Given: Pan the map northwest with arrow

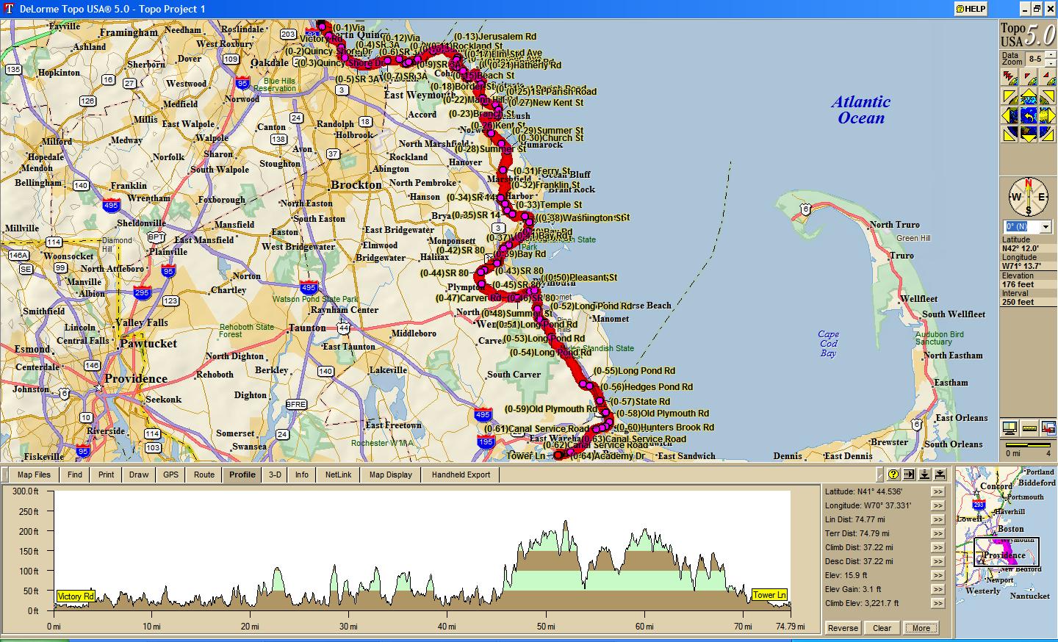Looking at the screenshot, I should 1010,95.
